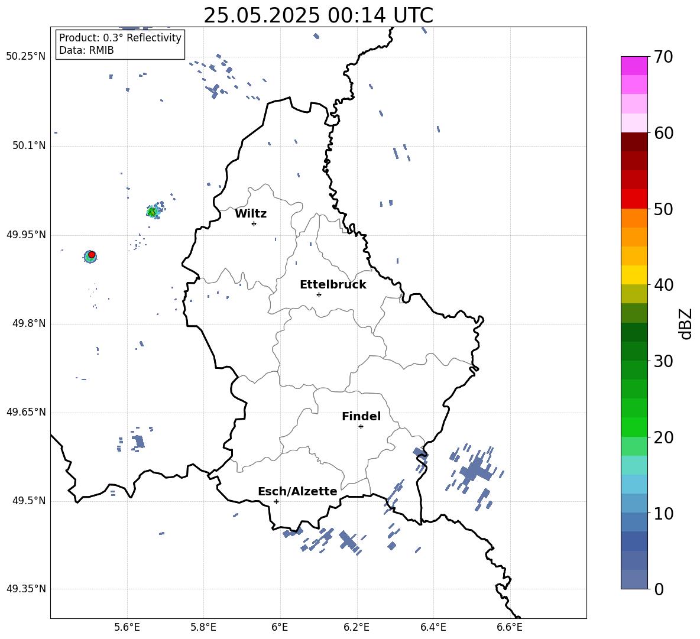
Task: Click the dark red swatch just below 60
Action: point(634,142)
